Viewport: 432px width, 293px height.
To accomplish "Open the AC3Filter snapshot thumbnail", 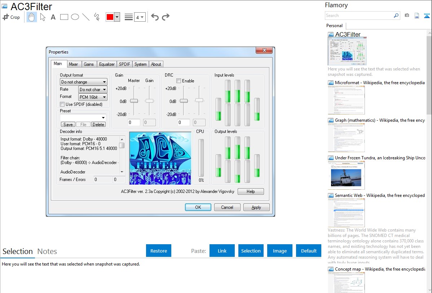I will tap(347, 51).
